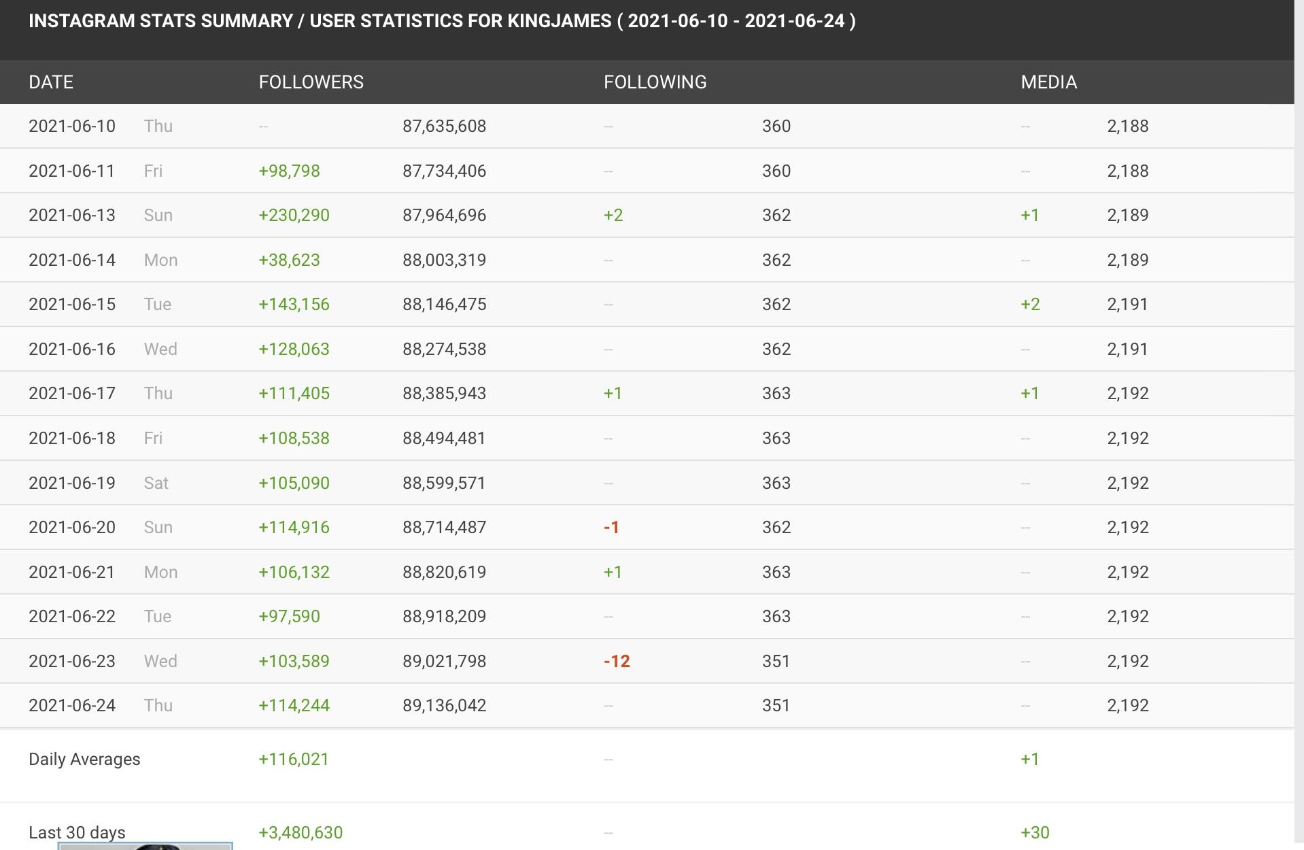Click the +3,480,630 last 30 days total
Screen dimensions: 1304x850
tap(301, 833)
